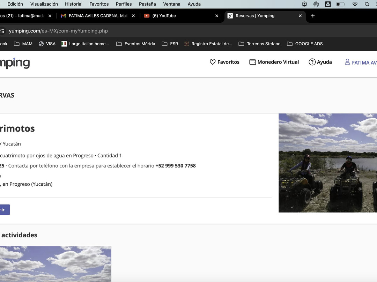Viewport: 377px width, 282px height.
Task: Open the Wi-Fi status icon
Action: pos(355,4)
